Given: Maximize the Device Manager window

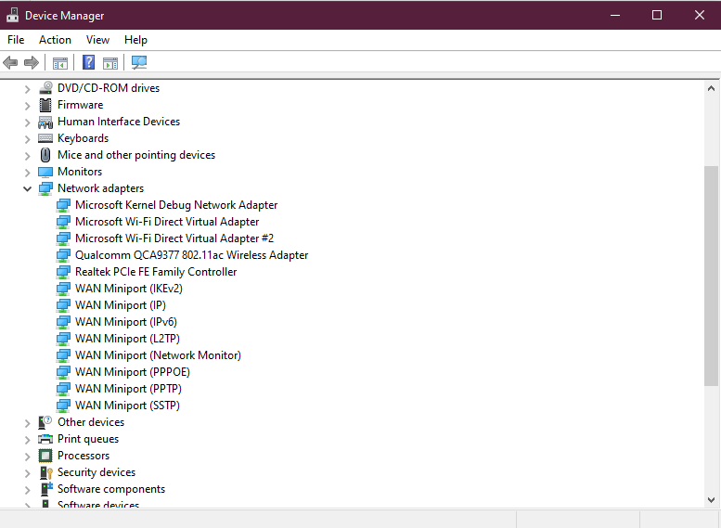Looking at the screenshot, I should click(x=657, y=15).
